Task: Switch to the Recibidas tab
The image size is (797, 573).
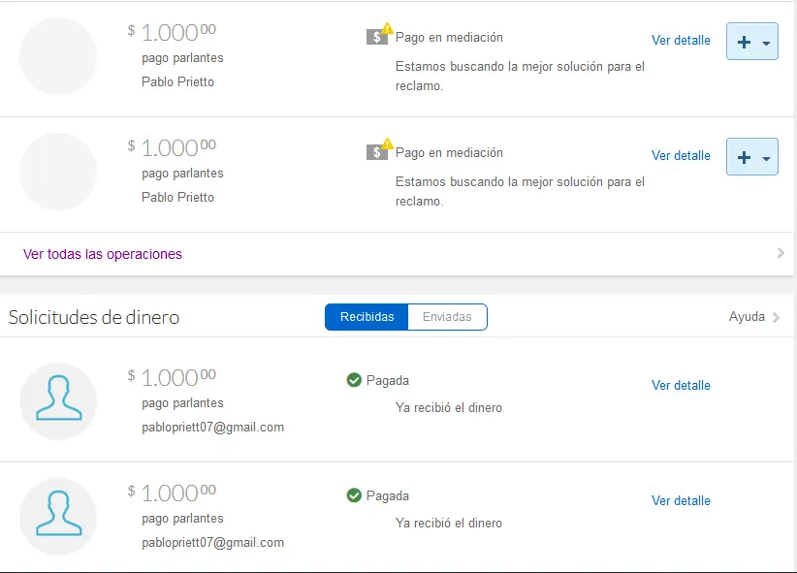Action: pyautogui.click(x=367, y=317)
